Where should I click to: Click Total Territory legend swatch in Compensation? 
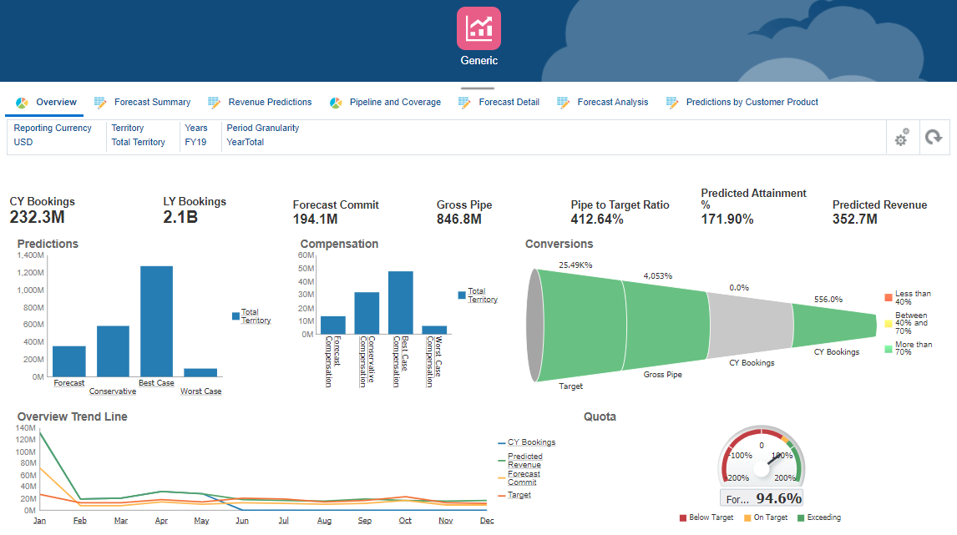(462, 295)
